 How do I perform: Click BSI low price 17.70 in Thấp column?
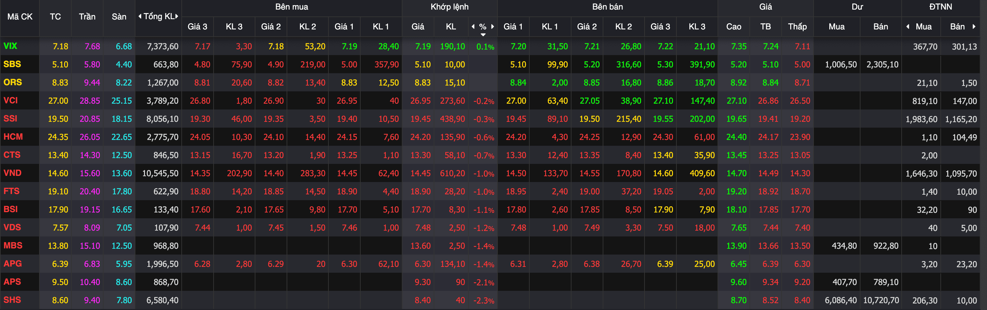pos(800,210)
